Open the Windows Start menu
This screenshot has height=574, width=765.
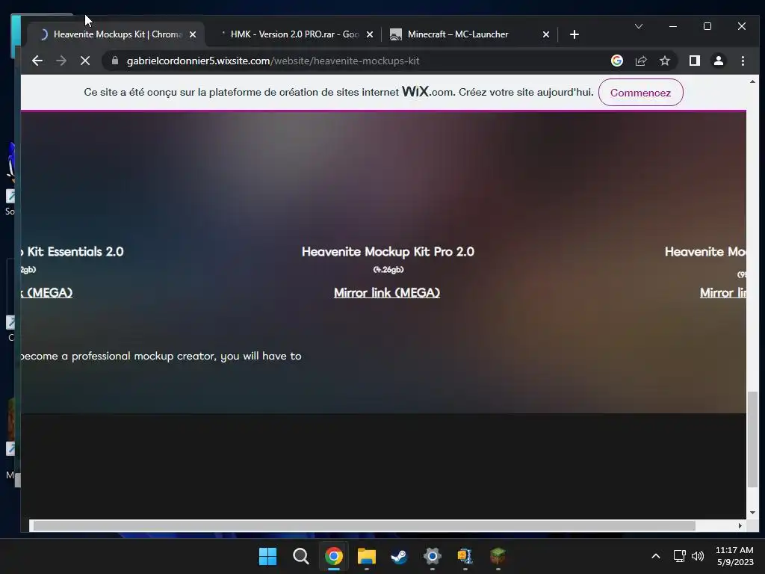(267, 556)
